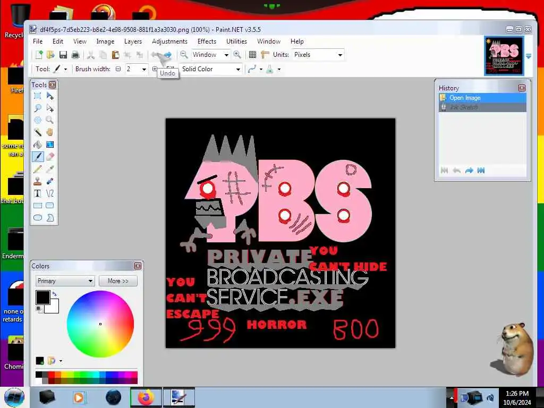Click History fast-forward to last step

481,171
